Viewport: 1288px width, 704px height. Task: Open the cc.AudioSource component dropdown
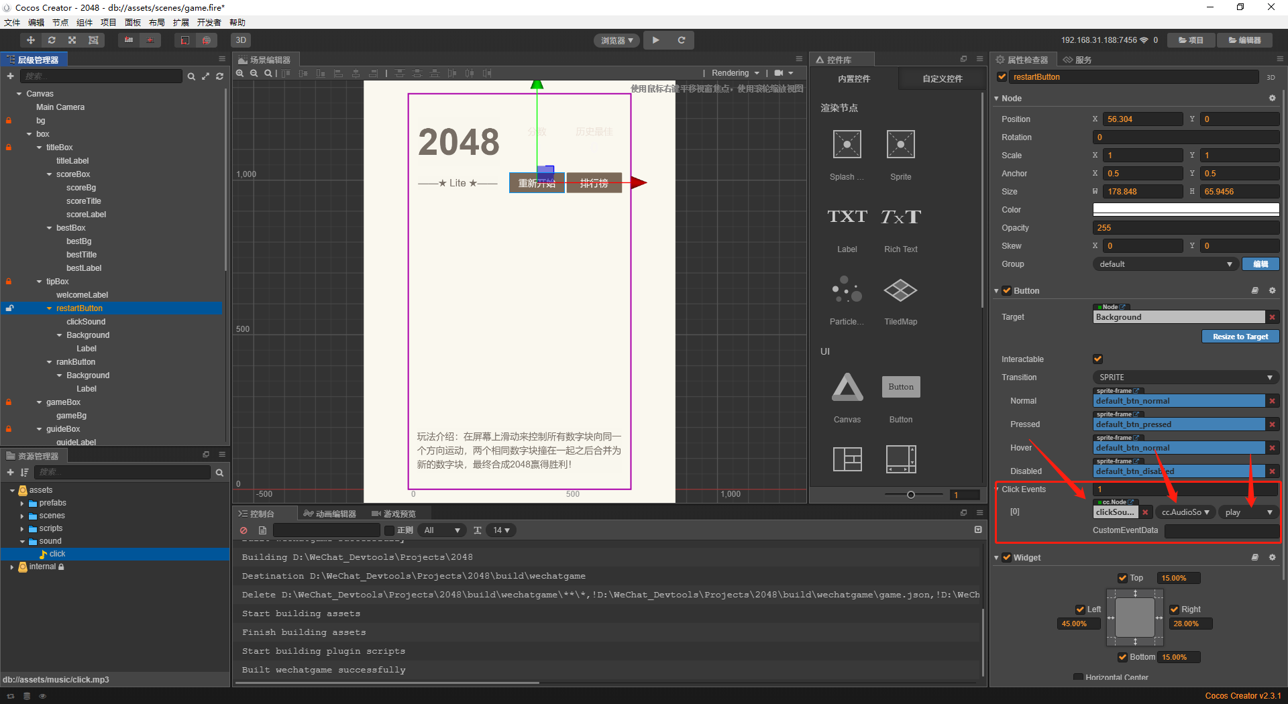tap(1185, 512)
